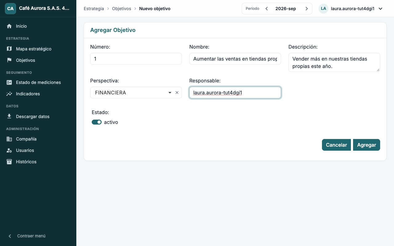
Task: Click the trend-line icon for Indicadores
Action: 9,94
